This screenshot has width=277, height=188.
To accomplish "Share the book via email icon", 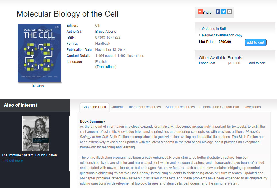I will click(229, 11).
